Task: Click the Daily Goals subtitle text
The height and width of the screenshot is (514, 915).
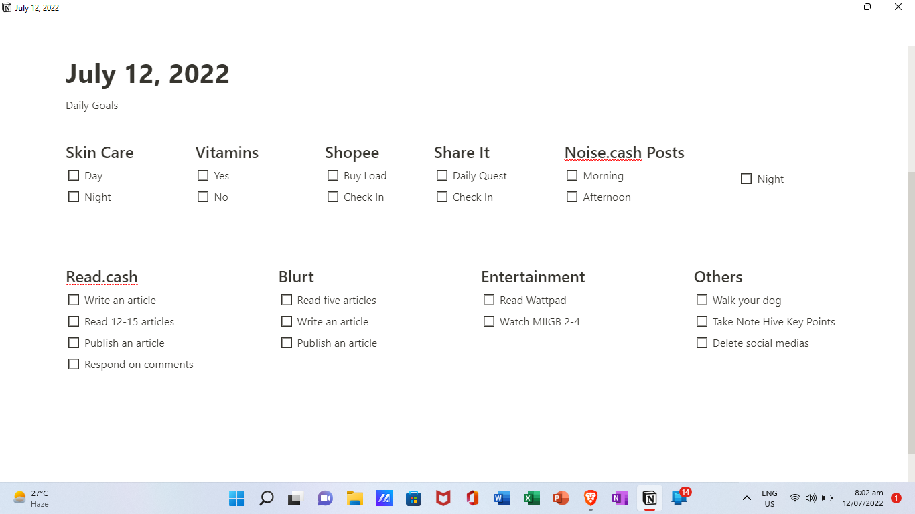Action: (x=92, y=105)
